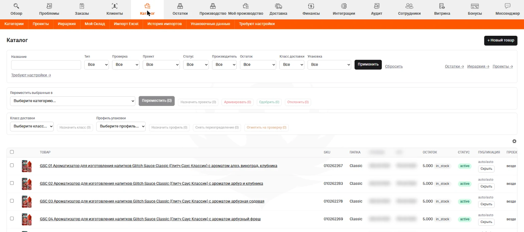Viewport: 524px width, 232px height.
Task: Expand the Проект filter dropdown
Action: coord(161,65)
